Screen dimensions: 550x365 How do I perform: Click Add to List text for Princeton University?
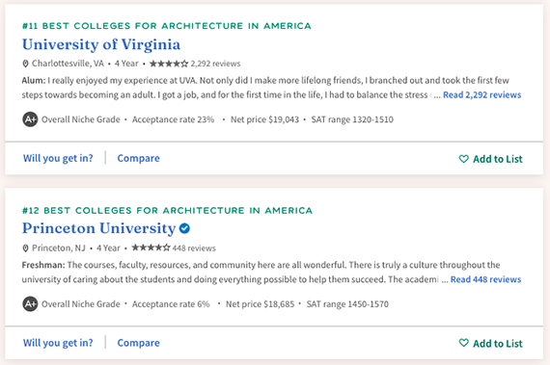point(498,343)
